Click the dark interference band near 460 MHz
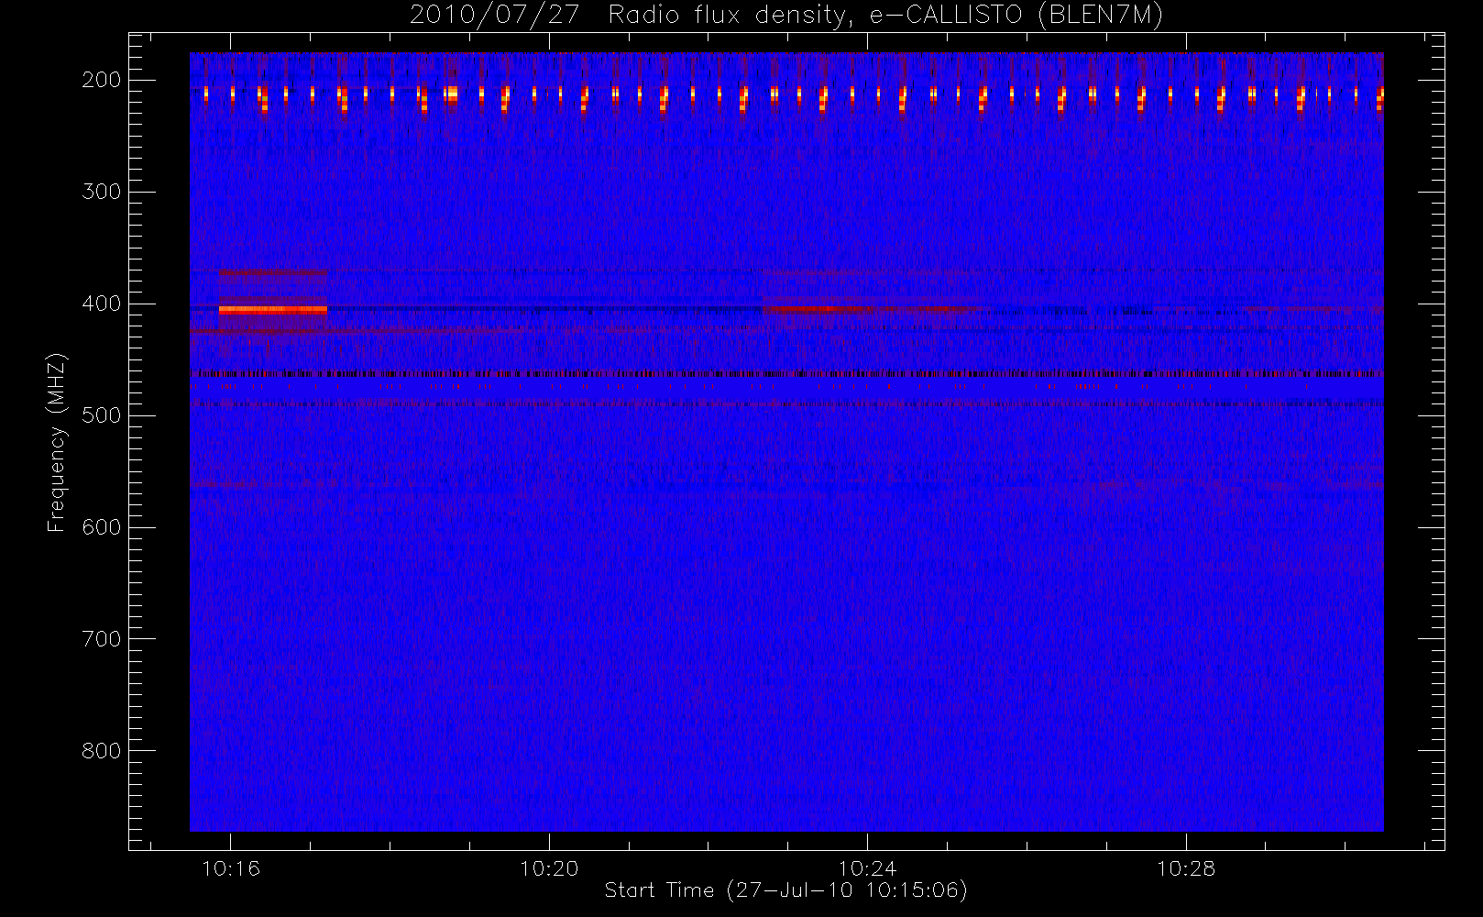Viewport: 1483px width, 917px height. click(x=786, y=373)
